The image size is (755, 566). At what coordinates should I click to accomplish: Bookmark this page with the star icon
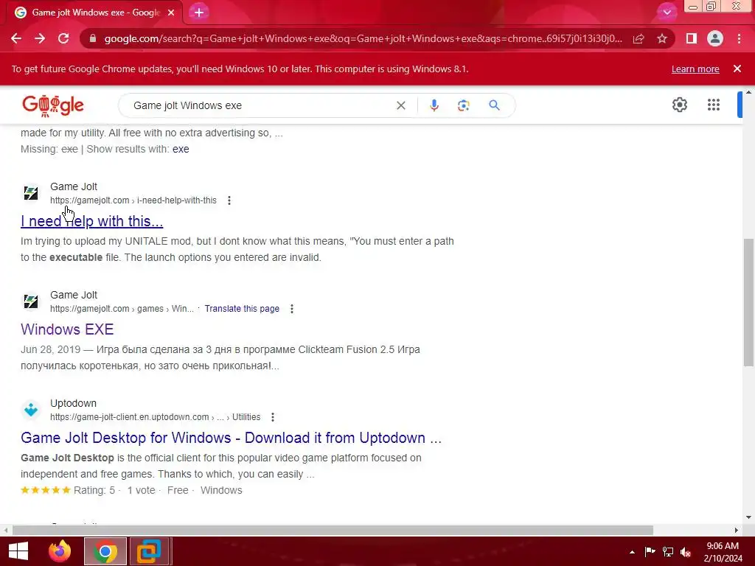662,38
